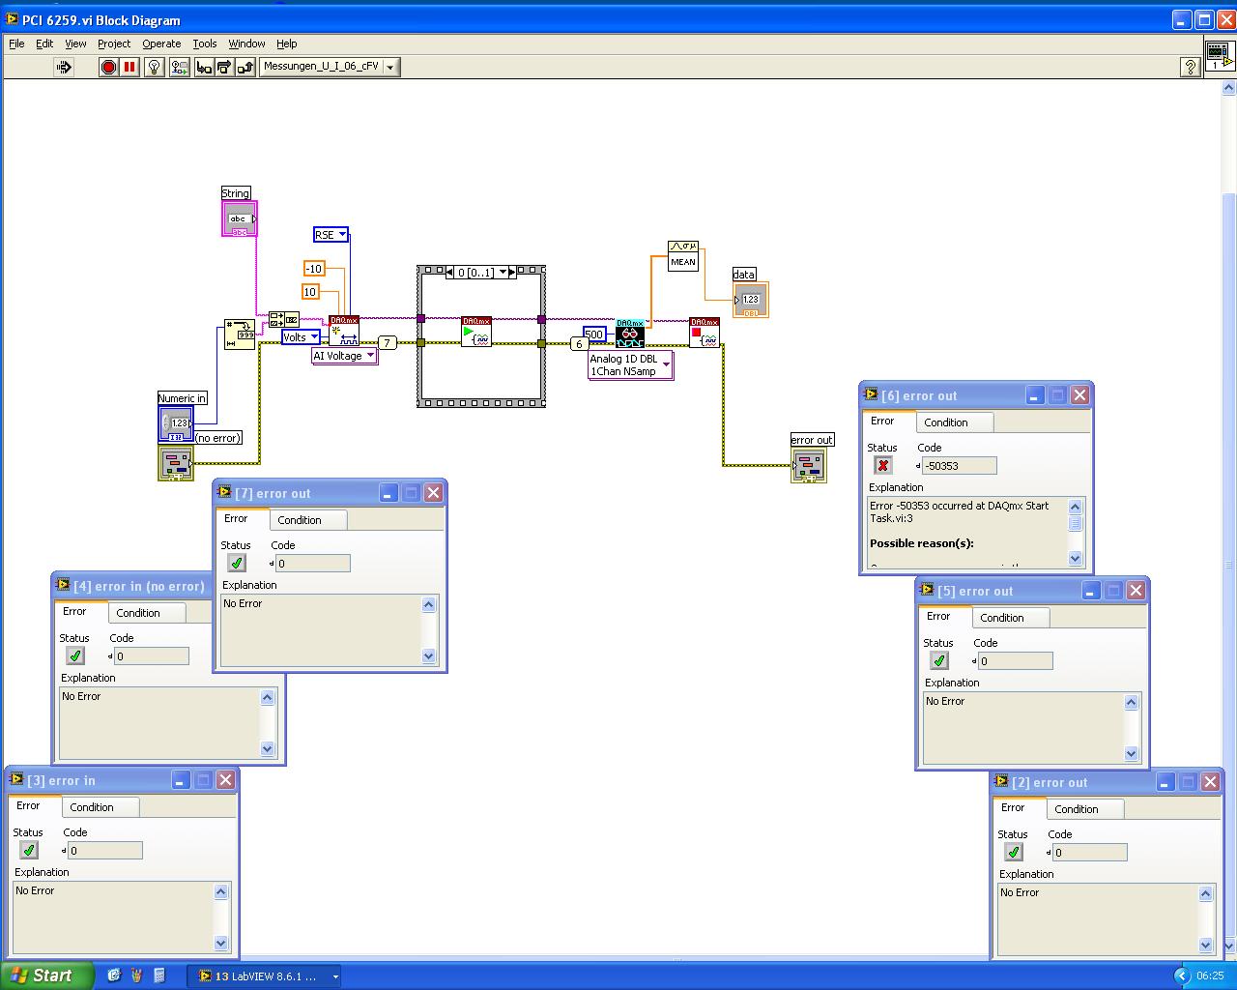1237x990 pixels.
Task: Click the Step Into toolbar button
Action: (204, 67)
